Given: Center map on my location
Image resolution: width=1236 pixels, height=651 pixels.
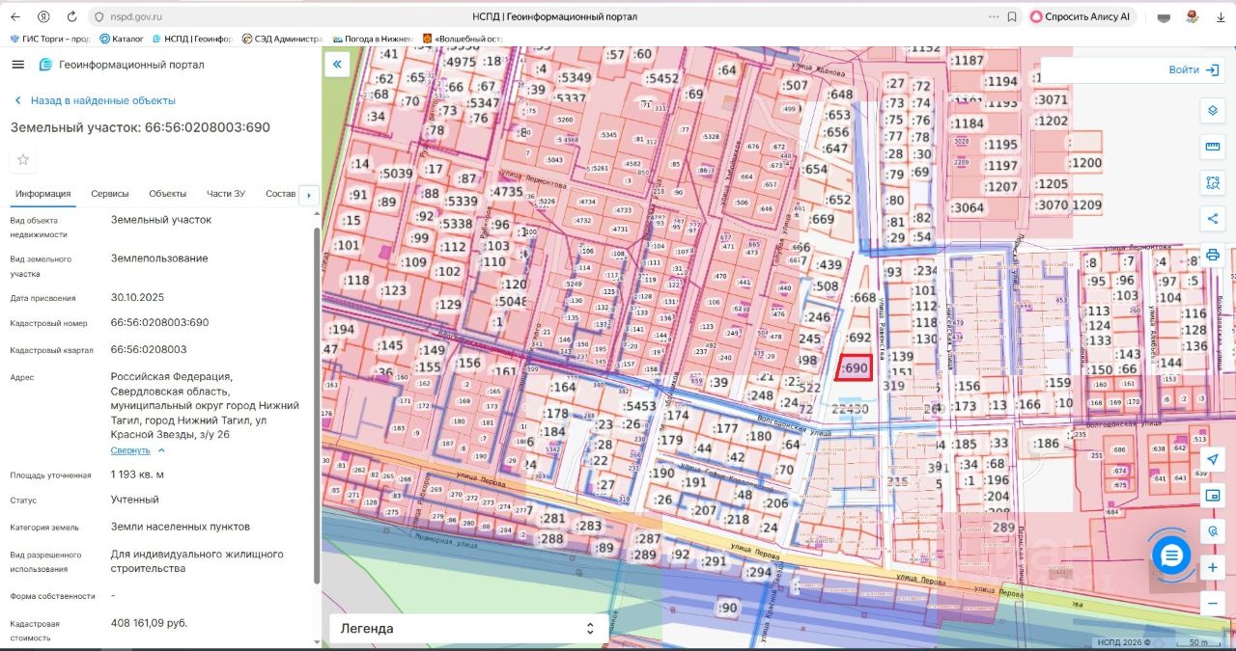Looking at the screenshot, I should [1213, 460].
